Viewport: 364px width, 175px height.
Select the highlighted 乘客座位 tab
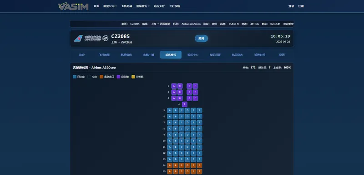tap(171, 55)
